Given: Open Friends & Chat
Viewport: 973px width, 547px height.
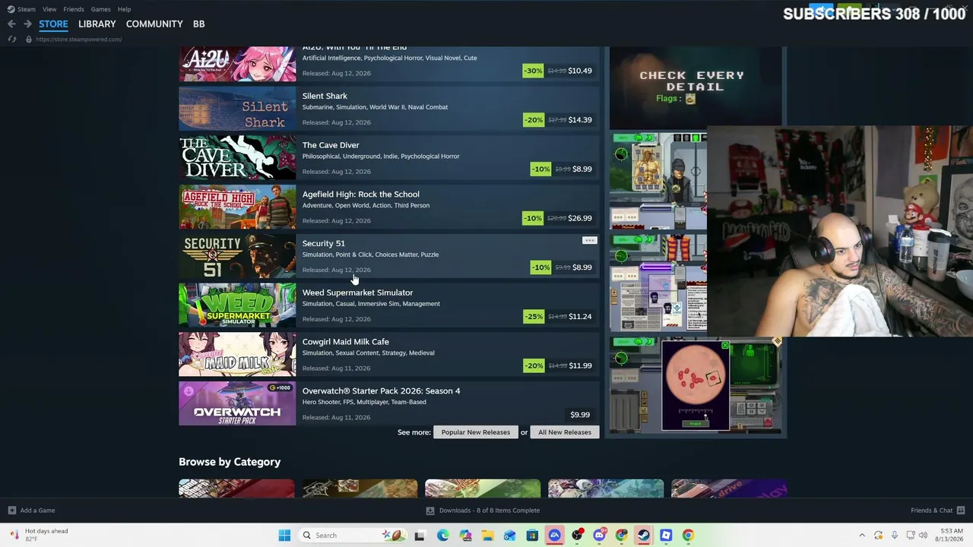Looking at the screenshot, I should point(938,511).
